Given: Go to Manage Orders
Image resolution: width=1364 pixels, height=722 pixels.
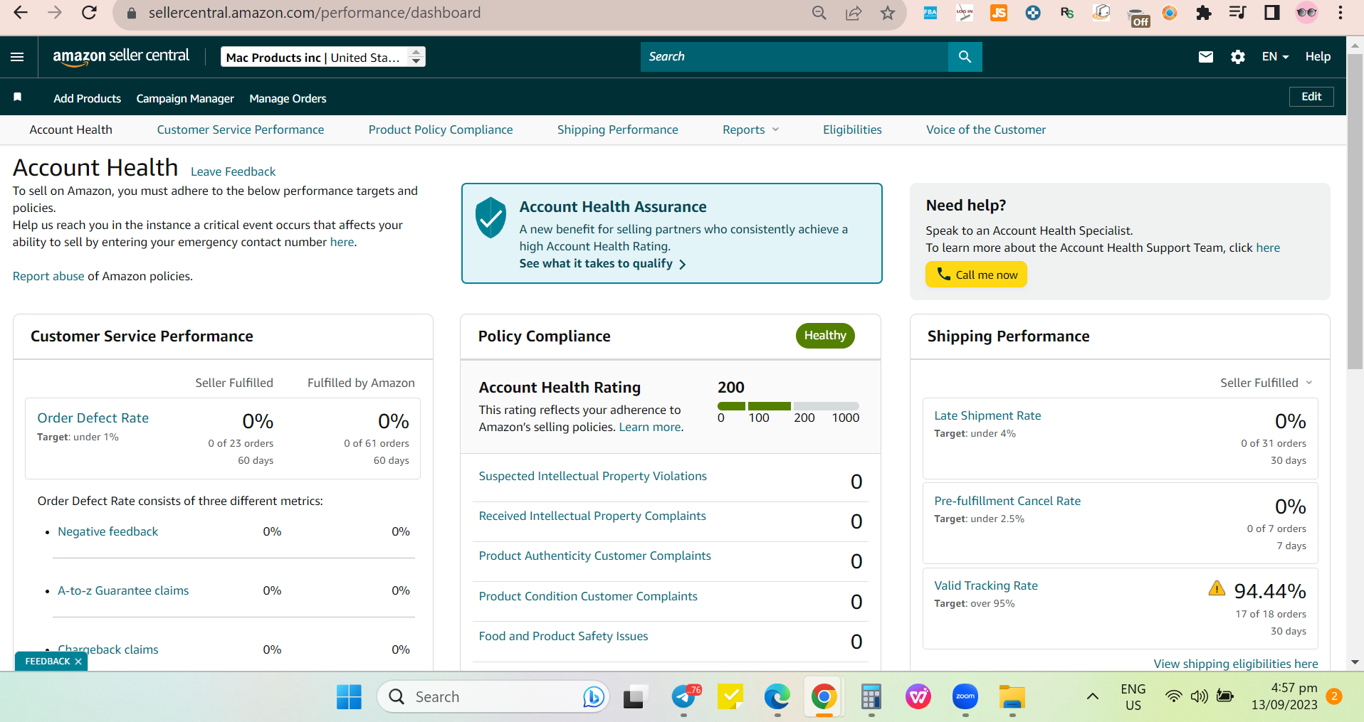Looking at the screenshot, I should (x=288, y=98).
